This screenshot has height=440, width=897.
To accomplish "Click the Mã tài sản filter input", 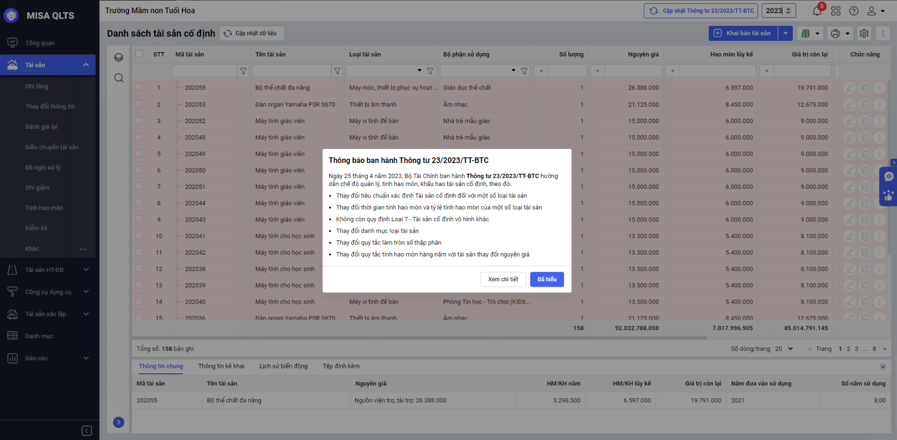I will [205, 71].
